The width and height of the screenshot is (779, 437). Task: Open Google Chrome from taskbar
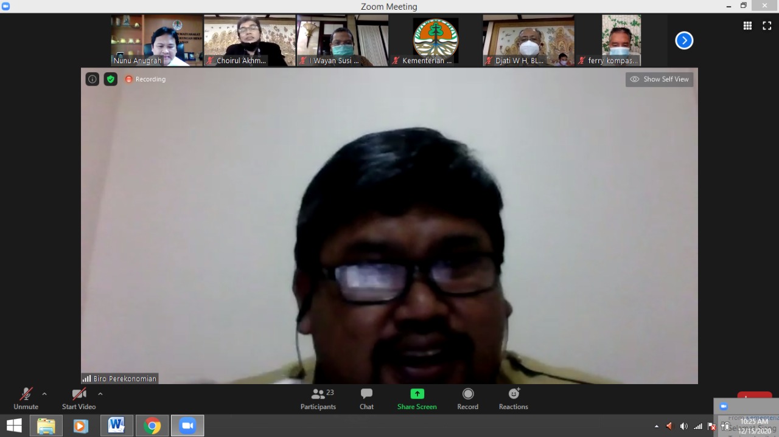[152, 426]
